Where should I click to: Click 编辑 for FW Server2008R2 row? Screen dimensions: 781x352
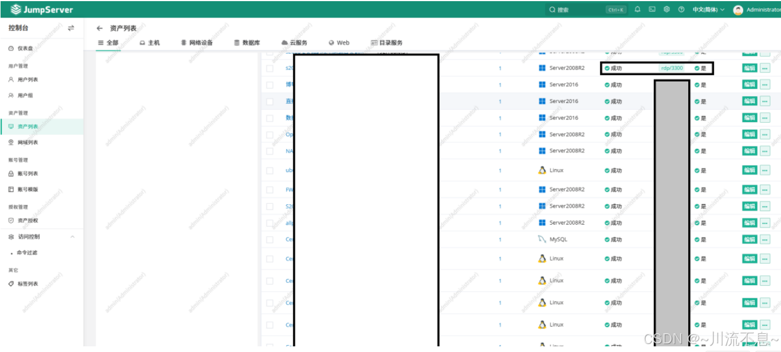[749, 190]
